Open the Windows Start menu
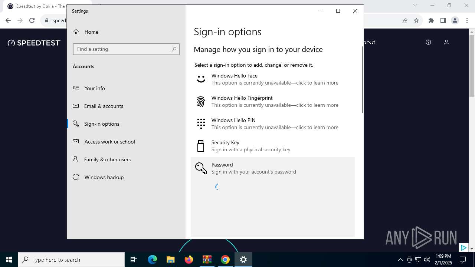The width and height of the screenshot is (475, 267). click(x=9, y=260)
